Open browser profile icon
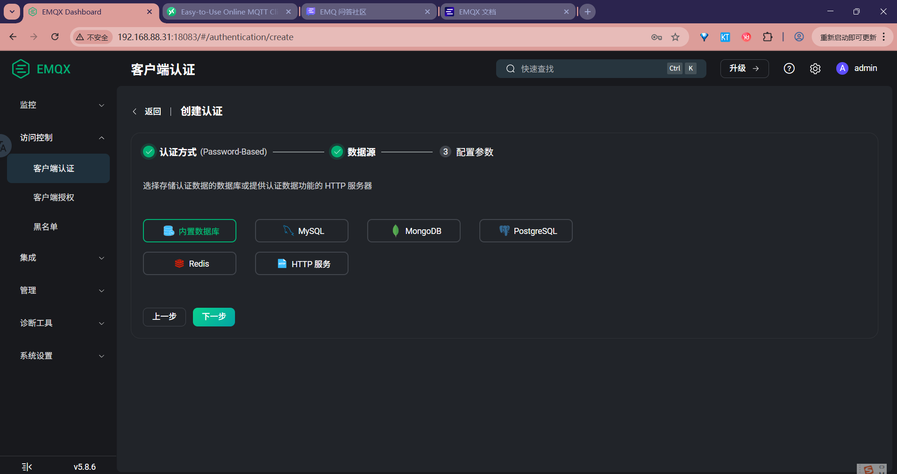Image resolution: width=897 pixels, height=474 pixels. coord(799,37)
